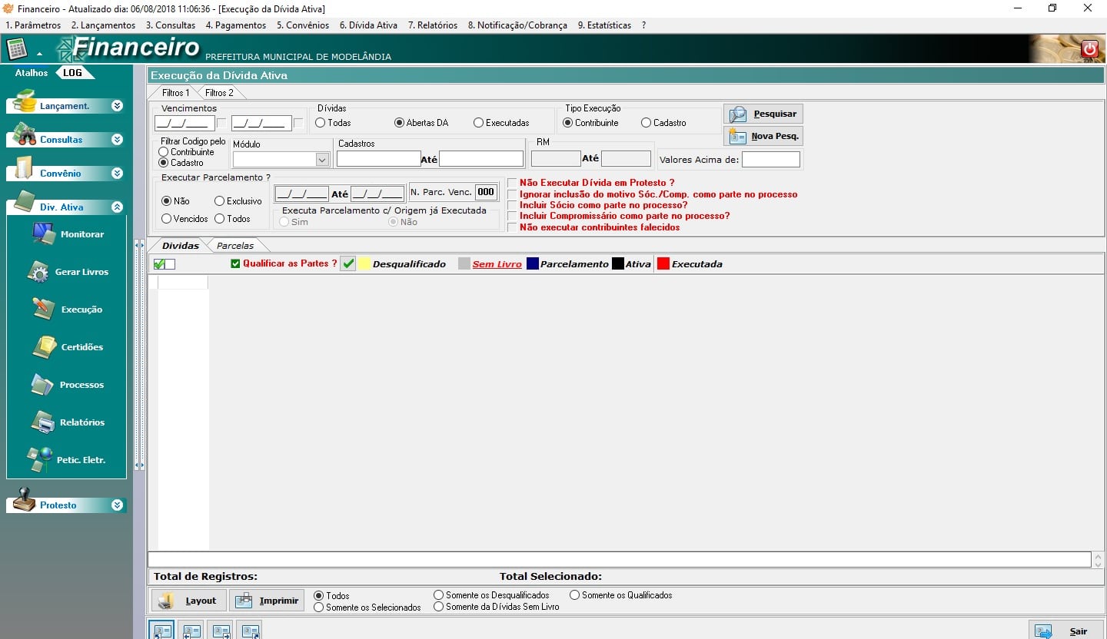Click the Imprimir button

[x=267, y=601]
